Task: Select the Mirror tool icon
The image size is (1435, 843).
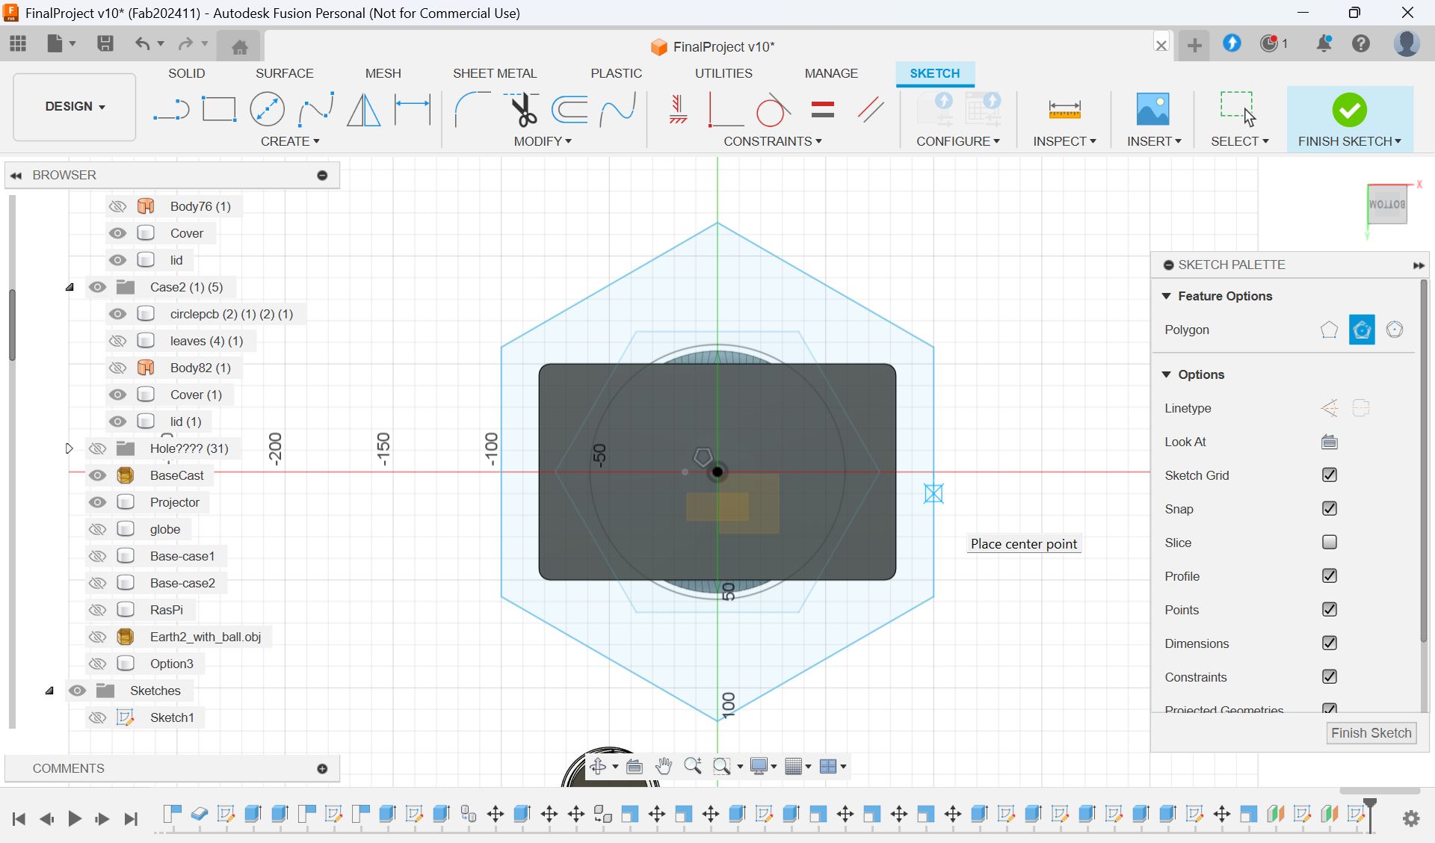Action: [x=364, y=110]
